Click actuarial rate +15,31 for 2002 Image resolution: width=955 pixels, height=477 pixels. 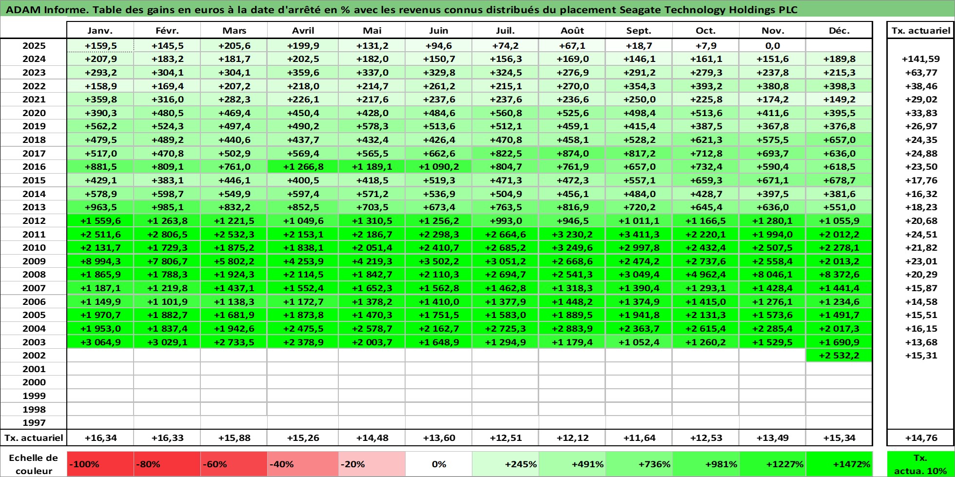pyautogui.click(x=921, y=356)
